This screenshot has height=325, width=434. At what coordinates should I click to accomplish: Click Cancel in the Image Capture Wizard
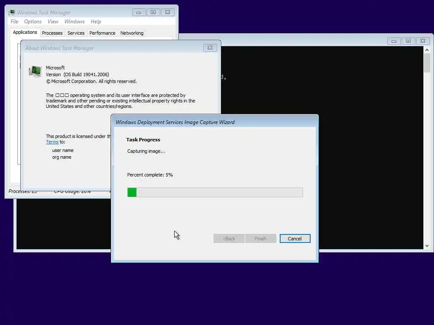click(295, 239)
